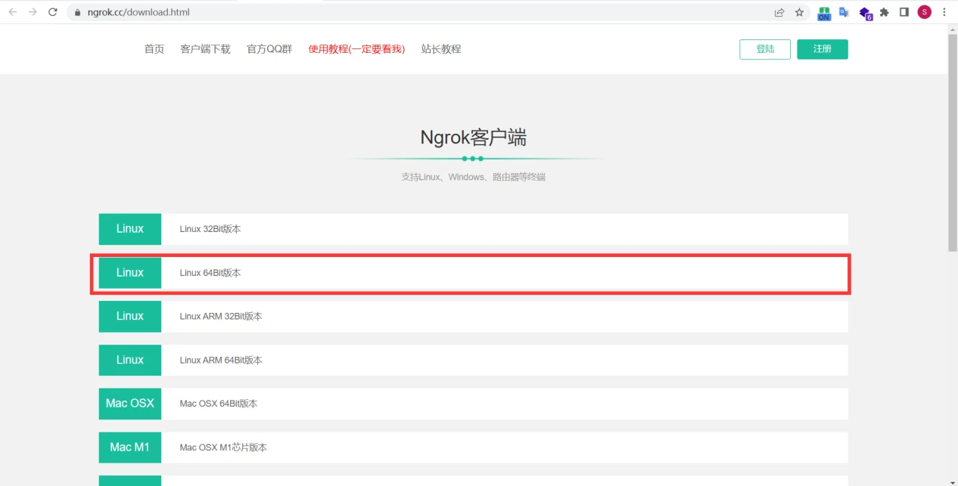Go back using browser back arrow
The width and height of the screenshot is (958, 486).
pyautogui.click(x=12, y=12)
